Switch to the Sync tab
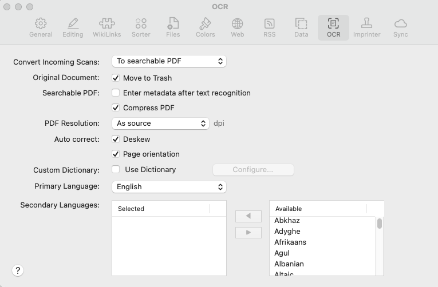The height and width of the screenshot is (287, 438). coord(401,27)
